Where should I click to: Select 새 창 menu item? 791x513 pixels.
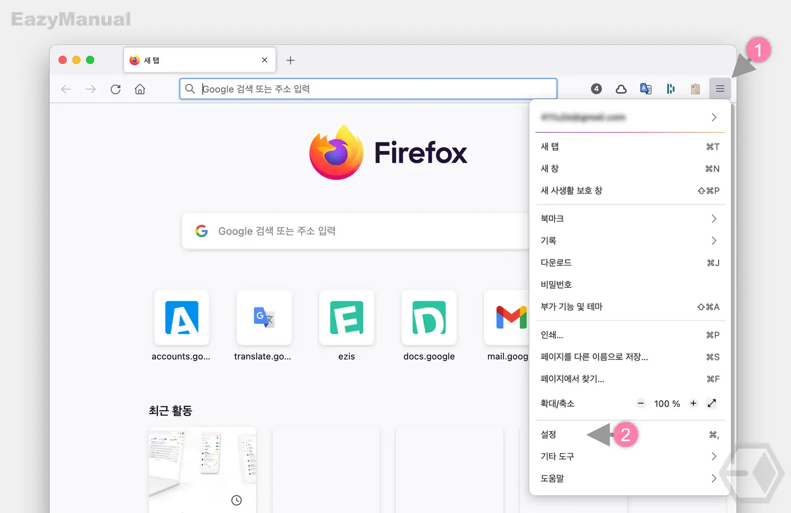coord(629,168)
